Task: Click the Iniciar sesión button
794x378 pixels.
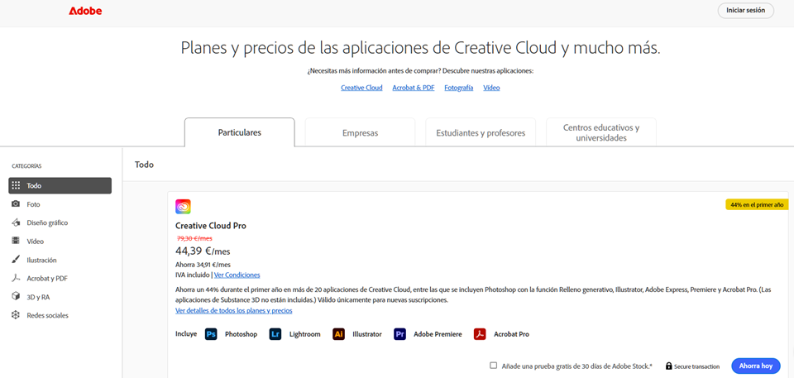Action: pyautogui.click(x=745, y=10)
